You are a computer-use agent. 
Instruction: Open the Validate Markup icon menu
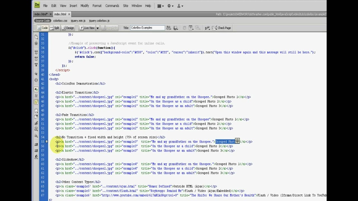point(207,28)
